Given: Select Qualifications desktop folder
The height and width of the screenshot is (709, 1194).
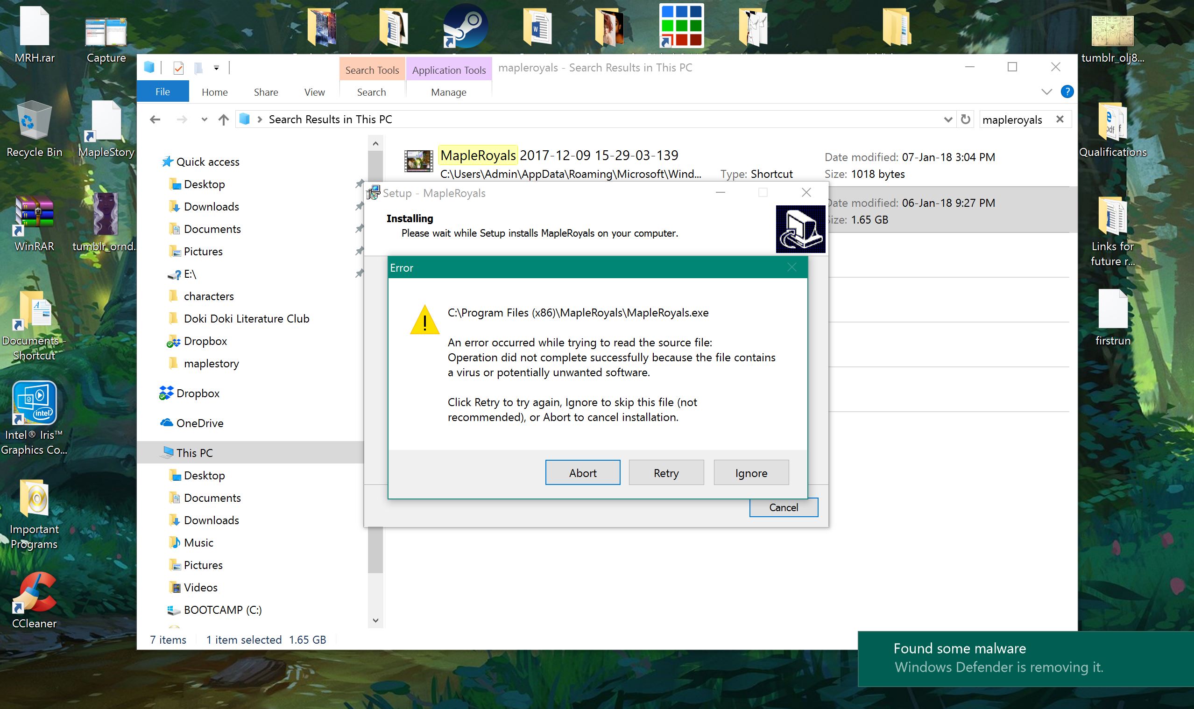Looking at the screenshot, I should 1113,130.
